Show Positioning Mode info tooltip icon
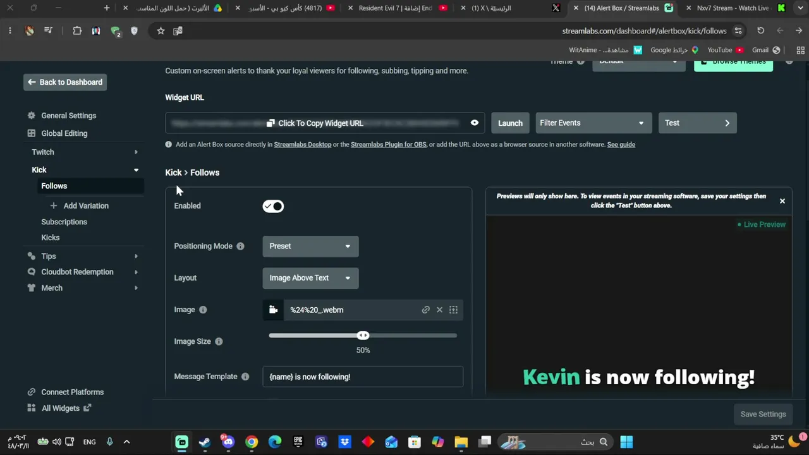 pos(240,246)
